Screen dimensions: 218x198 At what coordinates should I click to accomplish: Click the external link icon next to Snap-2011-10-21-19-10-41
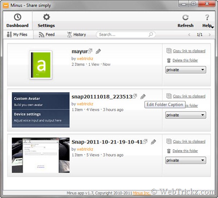coord(145,141)
